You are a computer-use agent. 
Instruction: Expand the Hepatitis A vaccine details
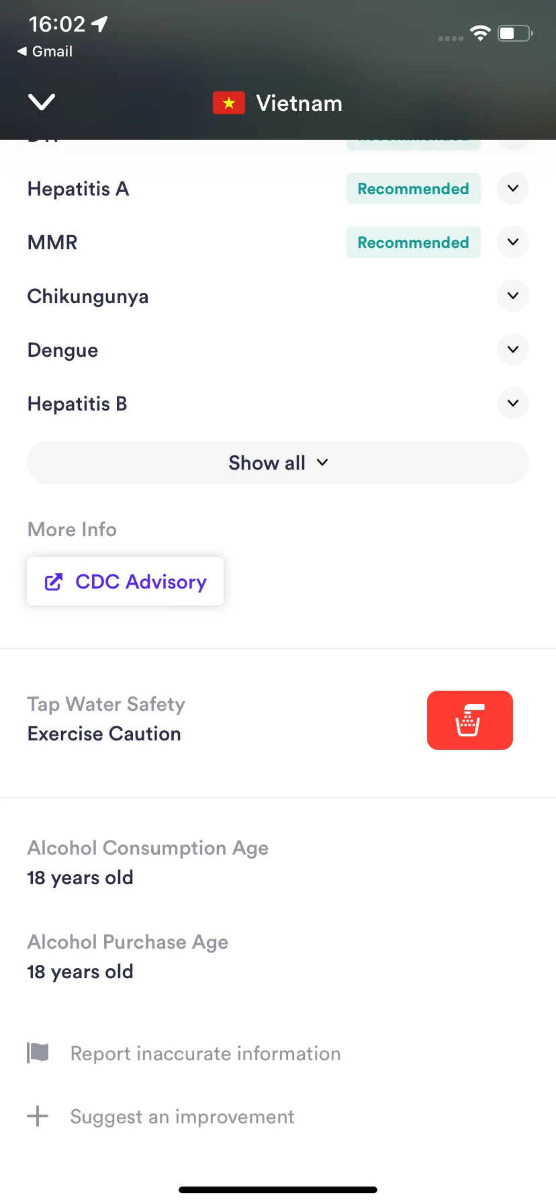point(513,188)
